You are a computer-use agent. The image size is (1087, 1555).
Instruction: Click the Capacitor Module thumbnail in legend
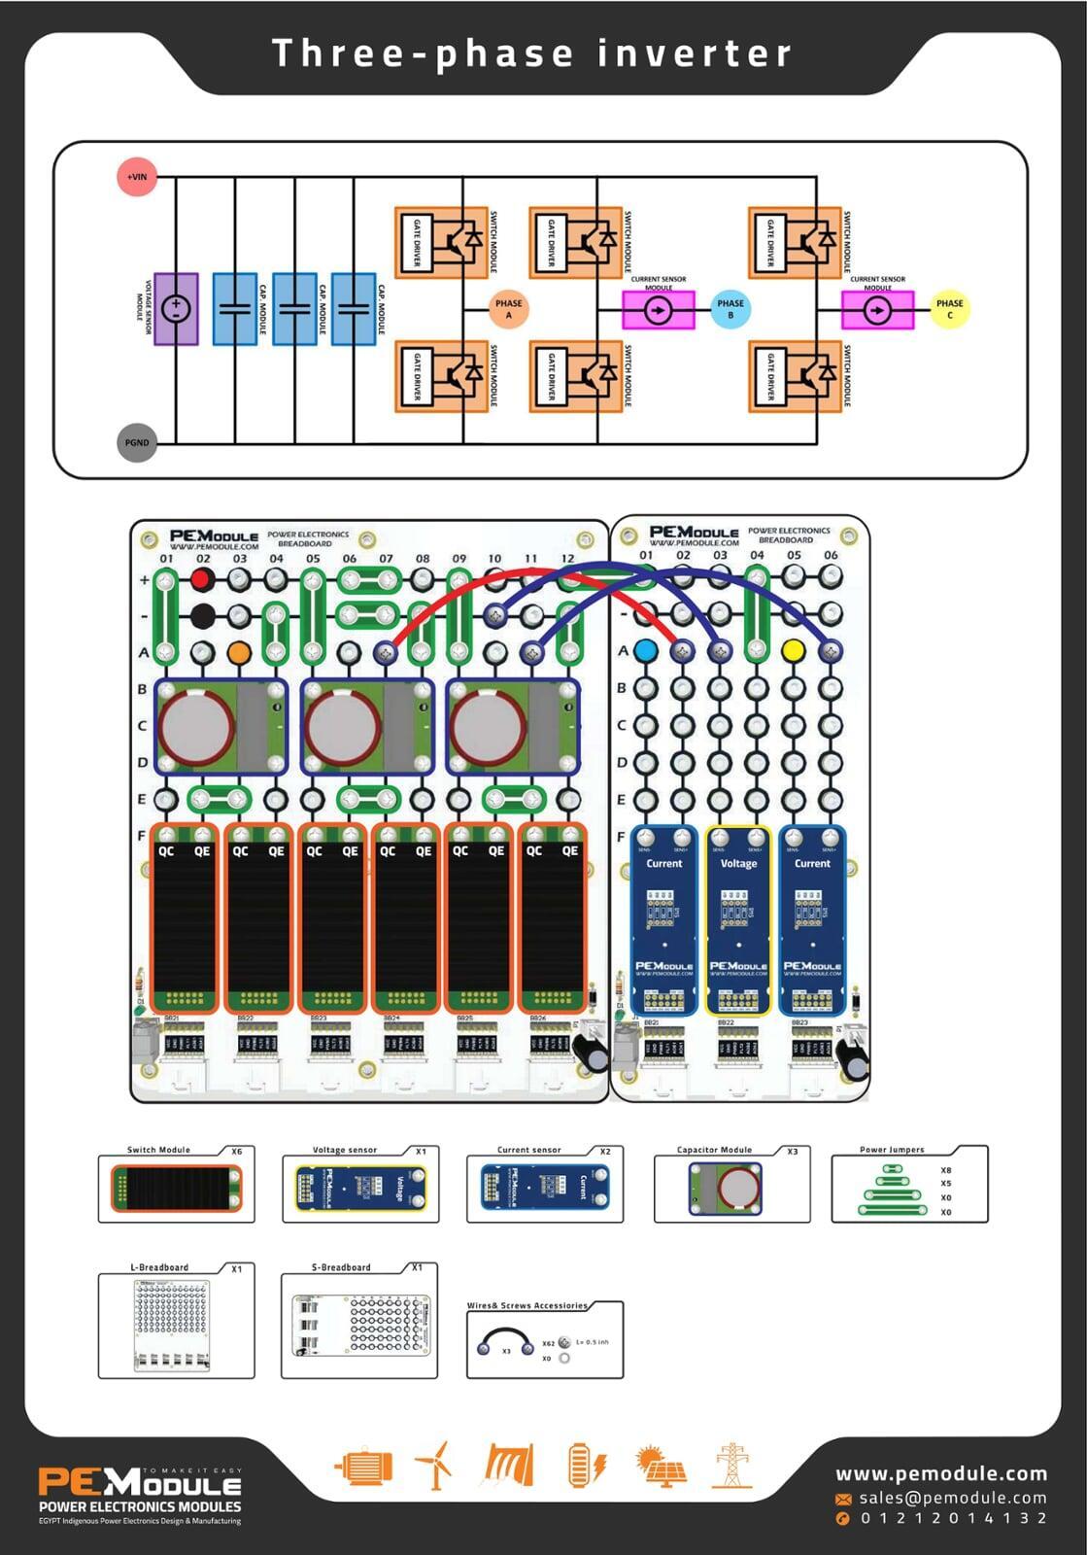pos(726,1188)
